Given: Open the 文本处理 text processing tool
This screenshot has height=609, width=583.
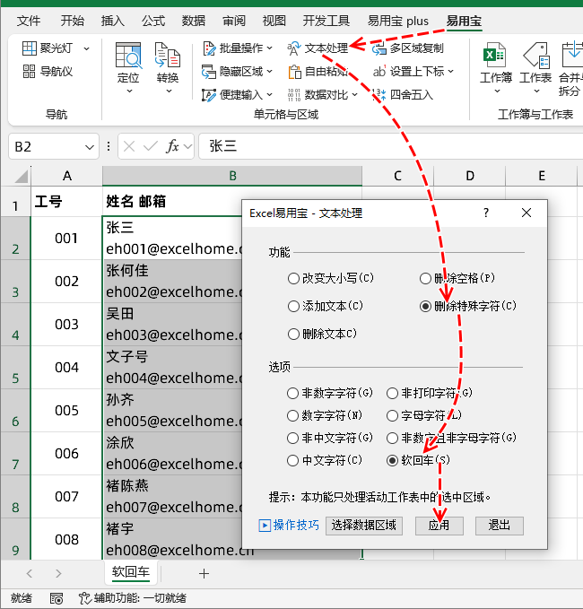Looking at the screenshot, I should (318, 48).
